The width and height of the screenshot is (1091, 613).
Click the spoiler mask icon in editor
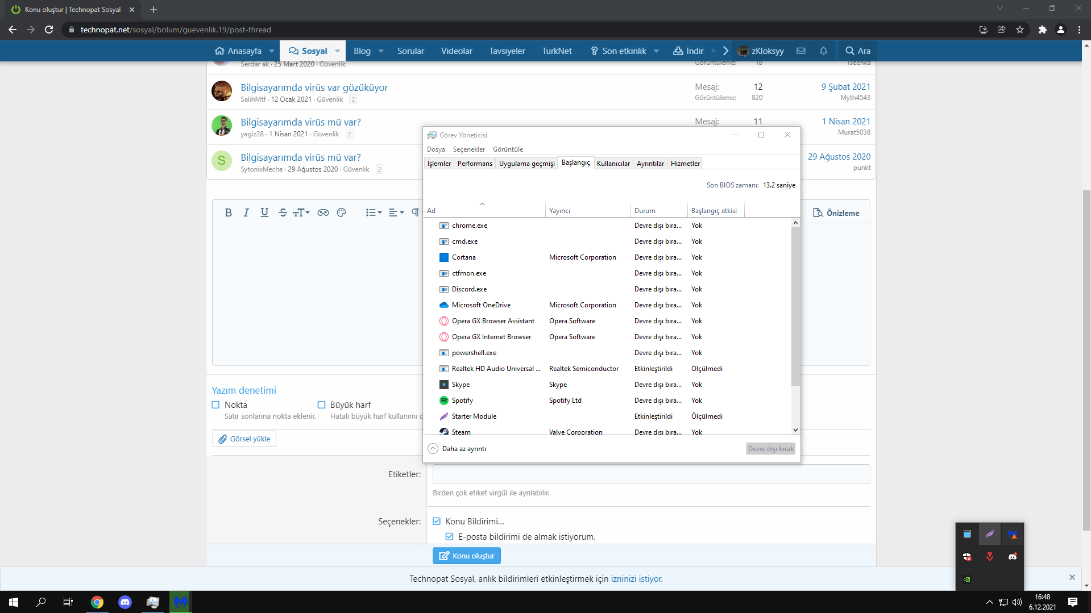click(x=323, y=212)
